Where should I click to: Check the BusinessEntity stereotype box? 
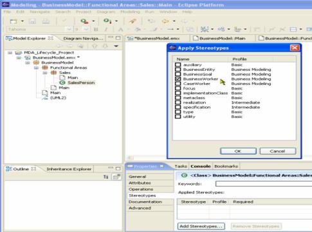point(178,69)
